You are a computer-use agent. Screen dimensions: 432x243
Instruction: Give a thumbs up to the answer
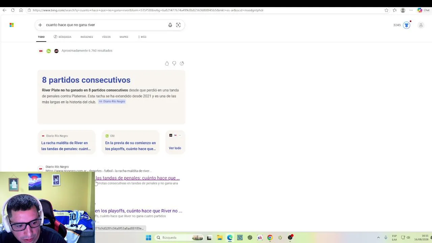(x=167, y=63)
